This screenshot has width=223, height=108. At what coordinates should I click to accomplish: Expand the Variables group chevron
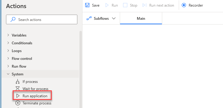tap(8, 35)
